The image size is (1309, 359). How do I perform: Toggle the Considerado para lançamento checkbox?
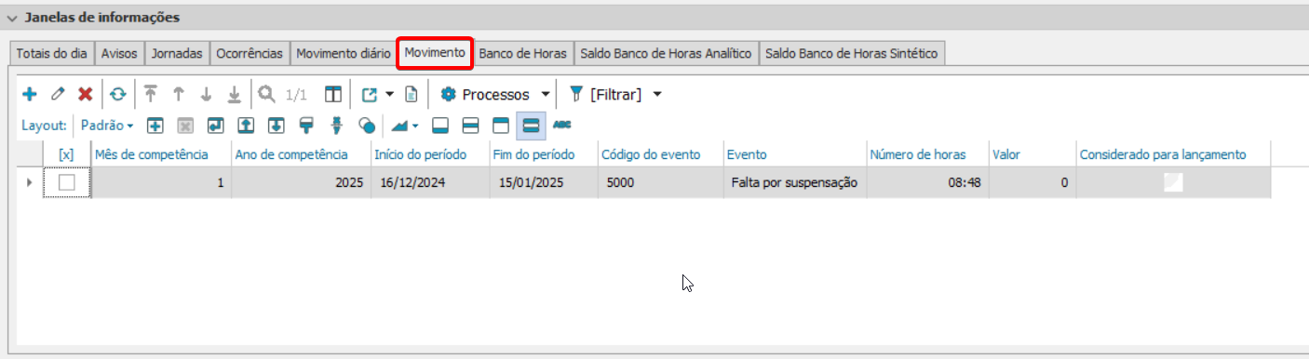click(1173, 183)
